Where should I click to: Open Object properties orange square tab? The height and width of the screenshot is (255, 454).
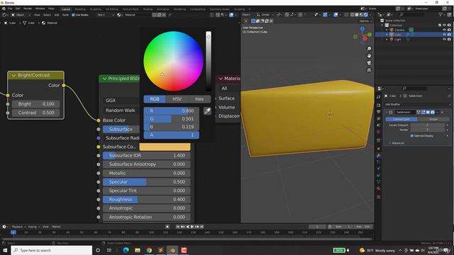(x=378, y=149)
